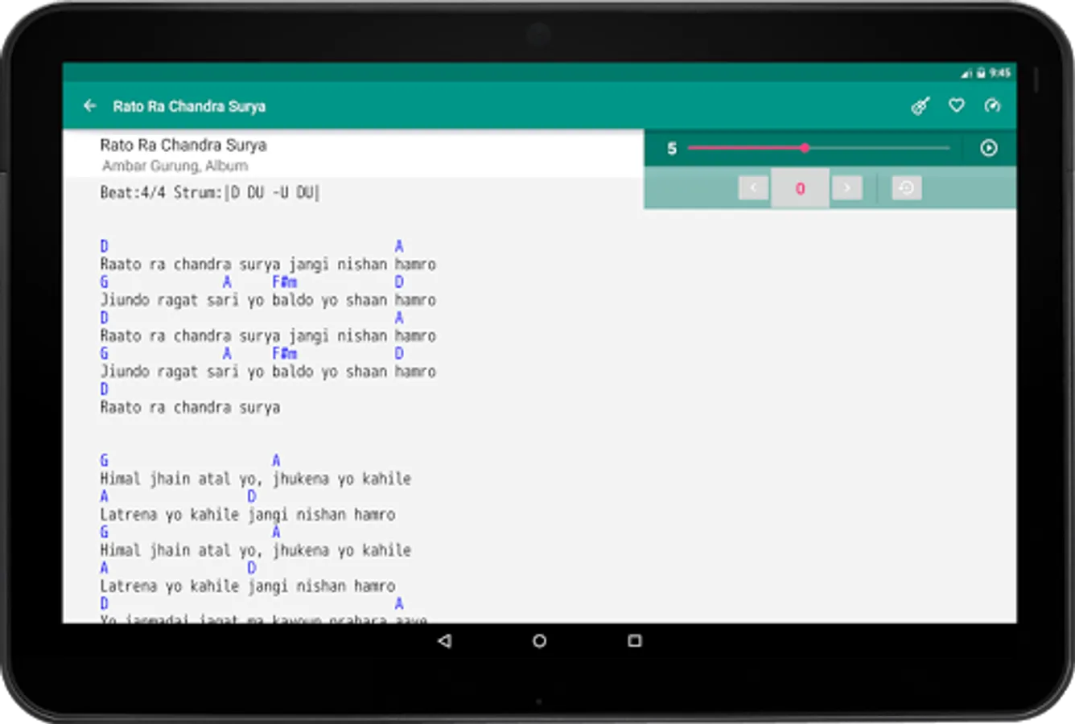1075x724 pixels.
Task: Tap the signal strength icon in status bar
Action: point(966,73)
